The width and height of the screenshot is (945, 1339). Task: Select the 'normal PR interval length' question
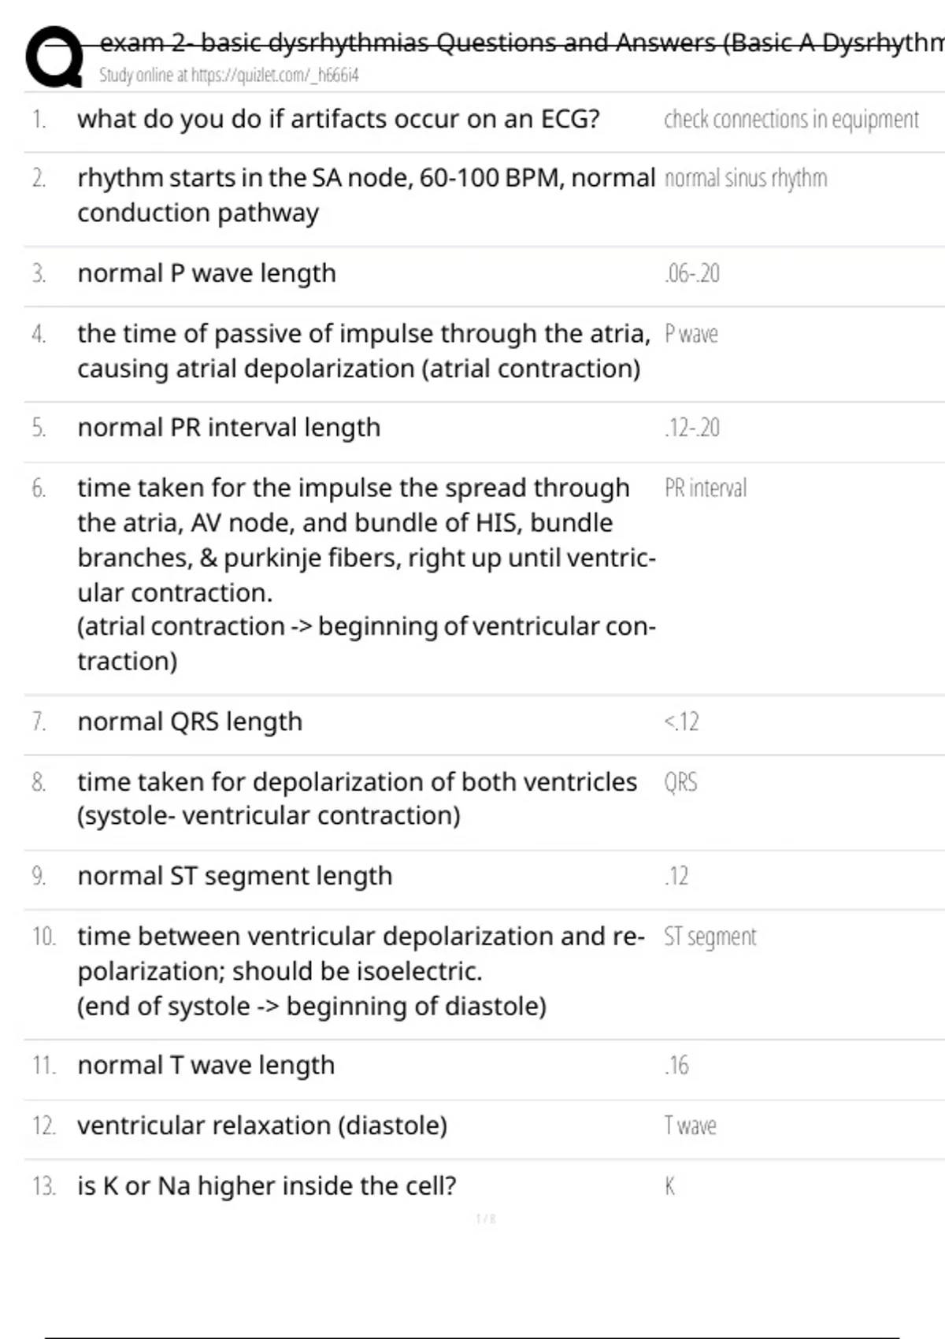228,428
